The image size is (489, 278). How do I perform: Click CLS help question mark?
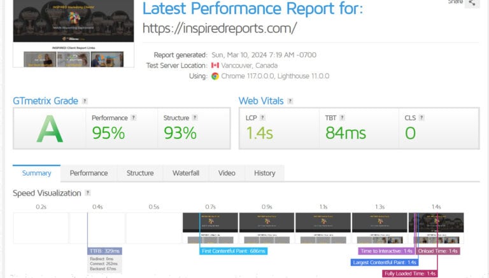point(422,118)
